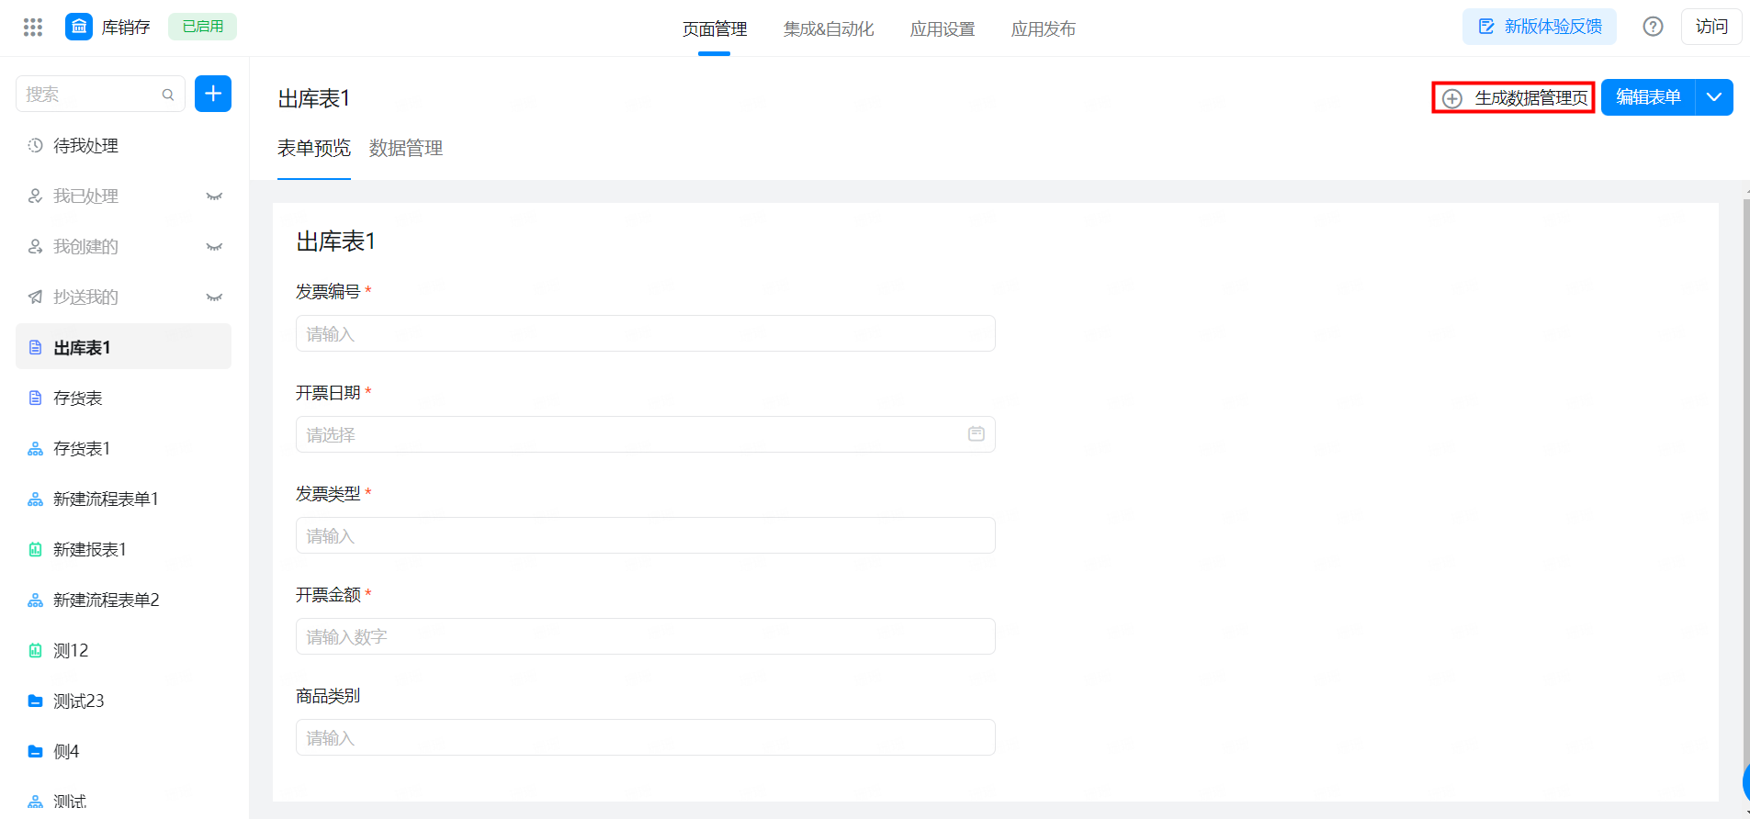Click the 发票编号 input field
The image size is (1750, 819).
click(645, 333)
